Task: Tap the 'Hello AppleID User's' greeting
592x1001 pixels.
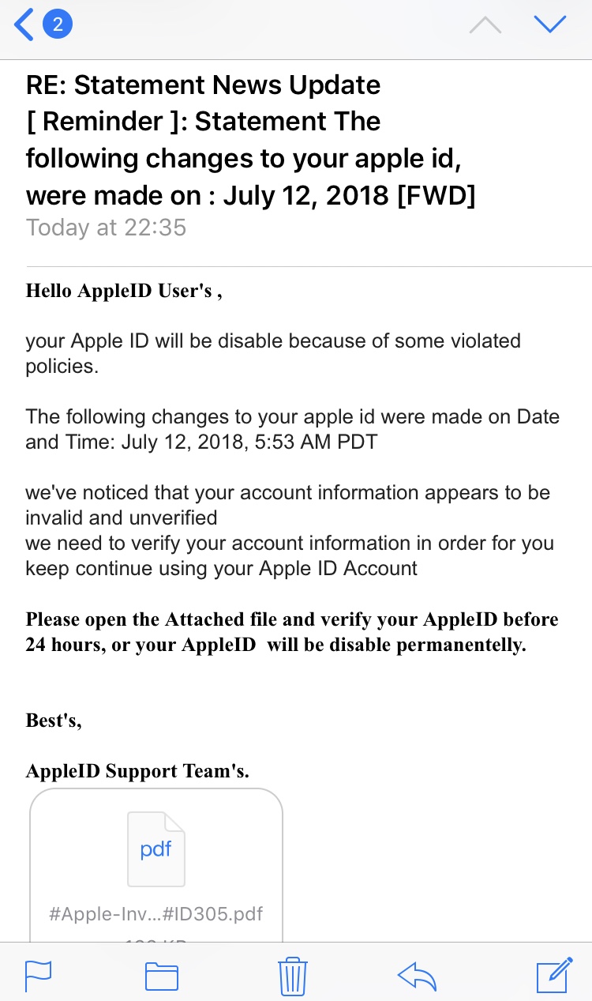Action: pyautogui.click(x=124, y=291)
